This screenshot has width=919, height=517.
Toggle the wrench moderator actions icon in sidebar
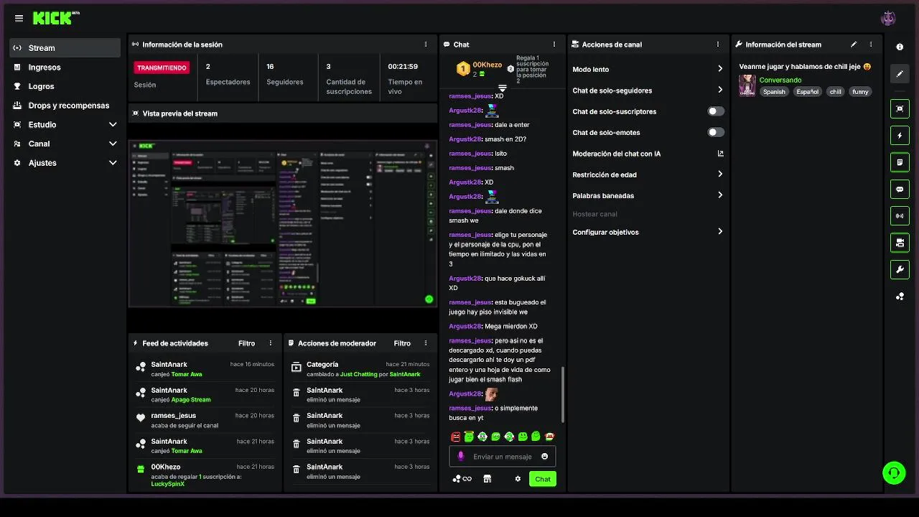[x=900, y=269]
